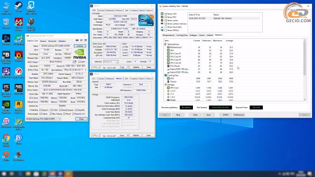The image size is (315, 177).
Task: Click the NVIDIA logo in GPU-Z
Action: coord(80,54)
